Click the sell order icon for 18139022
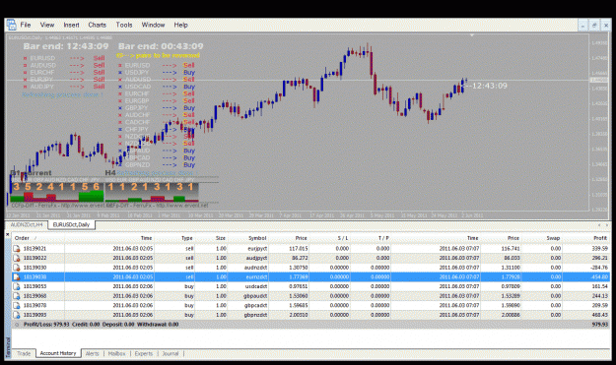 click(17, 258)
